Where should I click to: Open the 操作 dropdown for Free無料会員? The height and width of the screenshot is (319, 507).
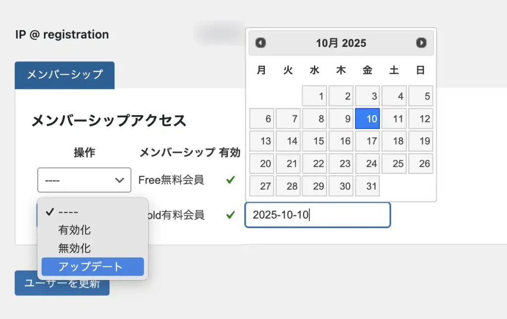(x=84, y=180)
